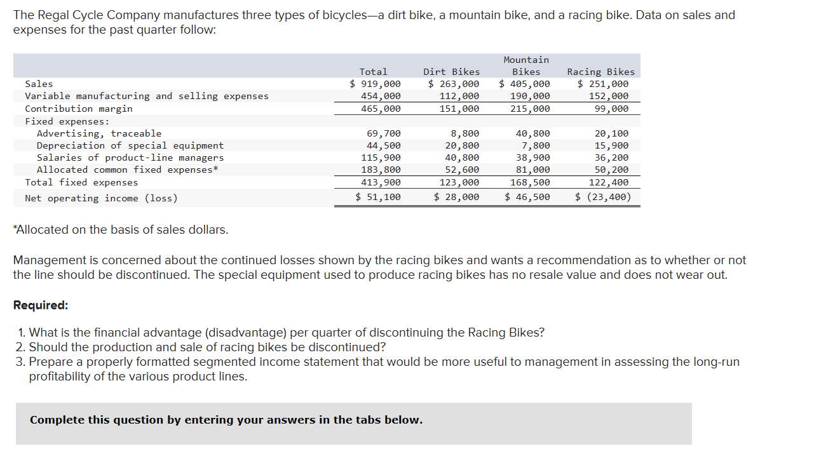The height and width of the screenshot is (449, 821).
Task: Click Racing Bikes contribution margin 99,000
Action: (x=611, y=109)
